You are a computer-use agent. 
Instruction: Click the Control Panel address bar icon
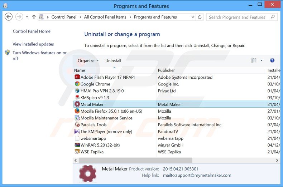click(41, 17)
